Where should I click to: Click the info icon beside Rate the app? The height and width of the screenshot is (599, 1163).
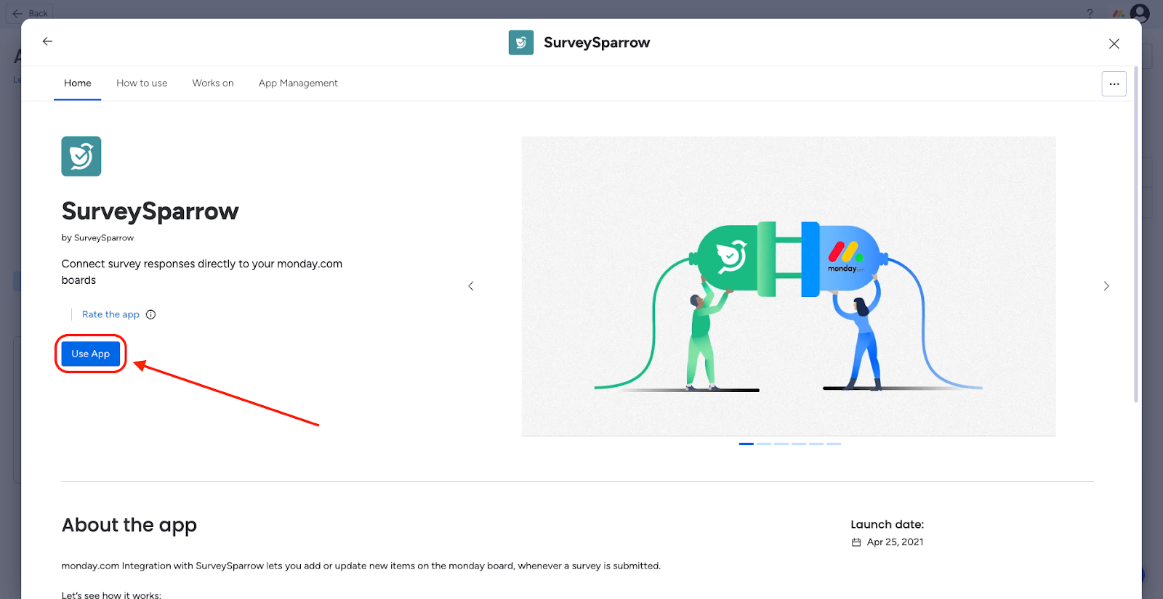pos(150,314)
